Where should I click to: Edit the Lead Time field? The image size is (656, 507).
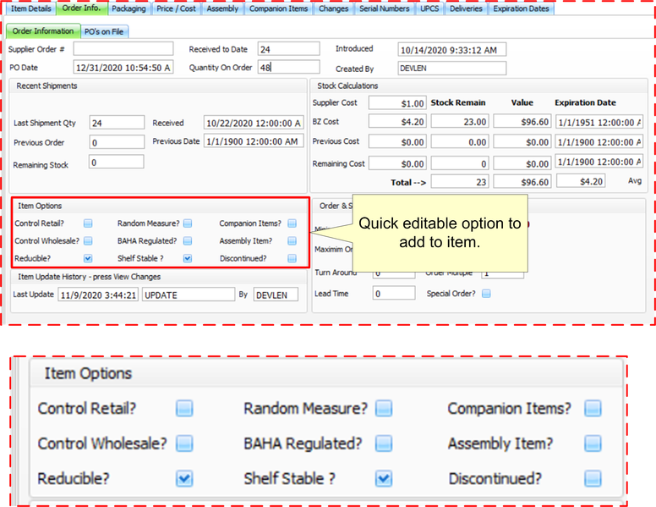coord(394,293)
